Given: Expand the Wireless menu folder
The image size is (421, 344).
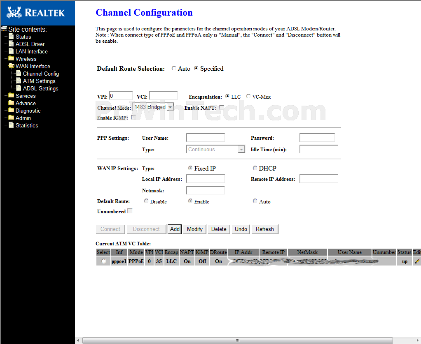Looking at the screenshot, I should 26,59.
